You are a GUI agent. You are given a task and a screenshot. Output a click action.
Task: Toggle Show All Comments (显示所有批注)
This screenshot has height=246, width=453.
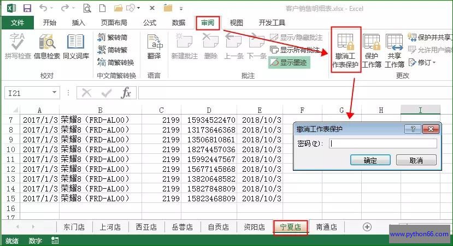[295, 50]
